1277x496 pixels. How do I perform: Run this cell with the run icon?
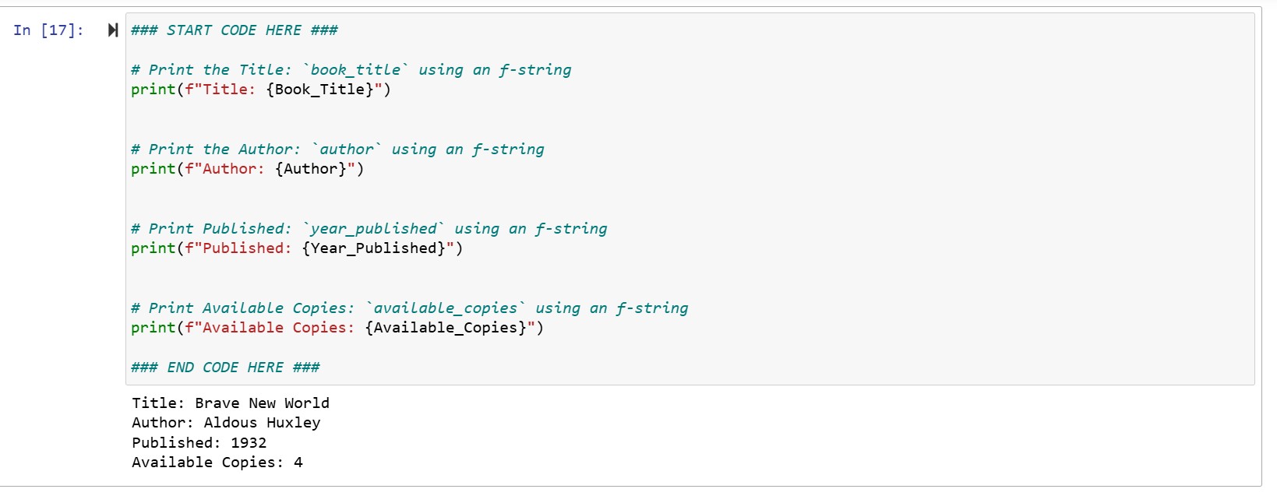[x=113, y=30]
